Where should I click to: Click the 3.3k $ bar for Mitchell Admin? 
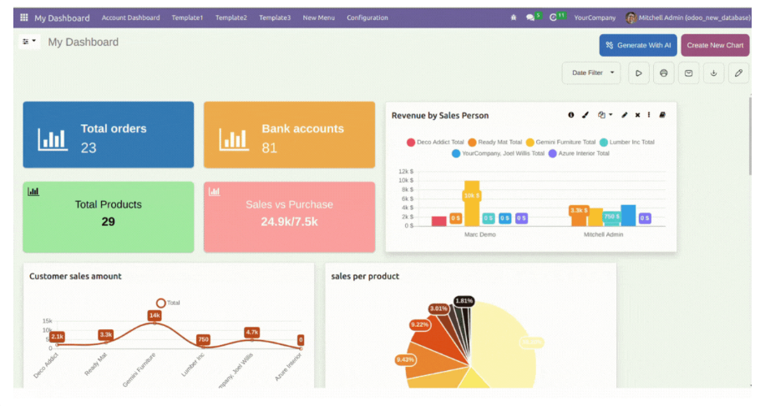point(579,215)
